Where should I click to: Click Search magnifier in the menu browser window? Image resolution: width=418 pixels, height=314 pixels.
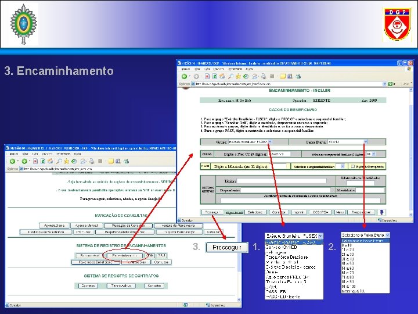(x=59, y=161)
